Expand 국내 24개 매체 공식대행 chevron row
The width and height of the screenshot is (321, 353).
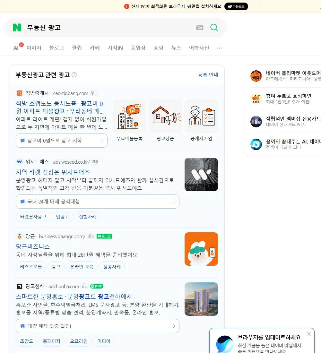98,202
